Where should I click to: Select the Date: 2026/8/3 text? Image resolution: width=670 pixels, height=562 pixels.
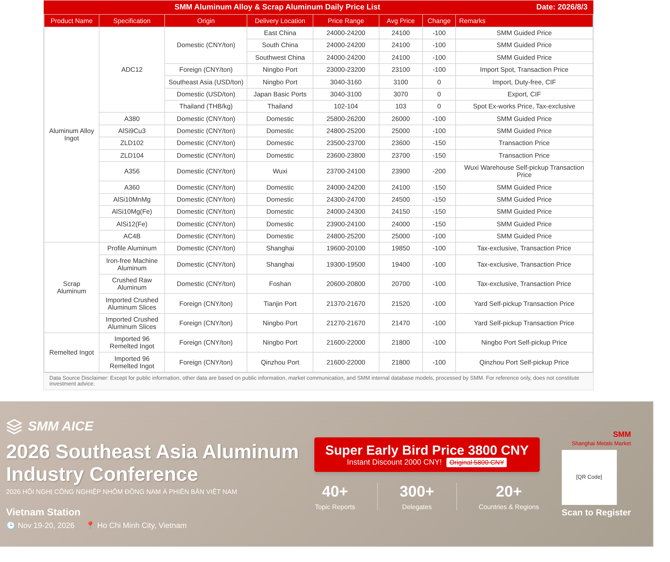561,7
